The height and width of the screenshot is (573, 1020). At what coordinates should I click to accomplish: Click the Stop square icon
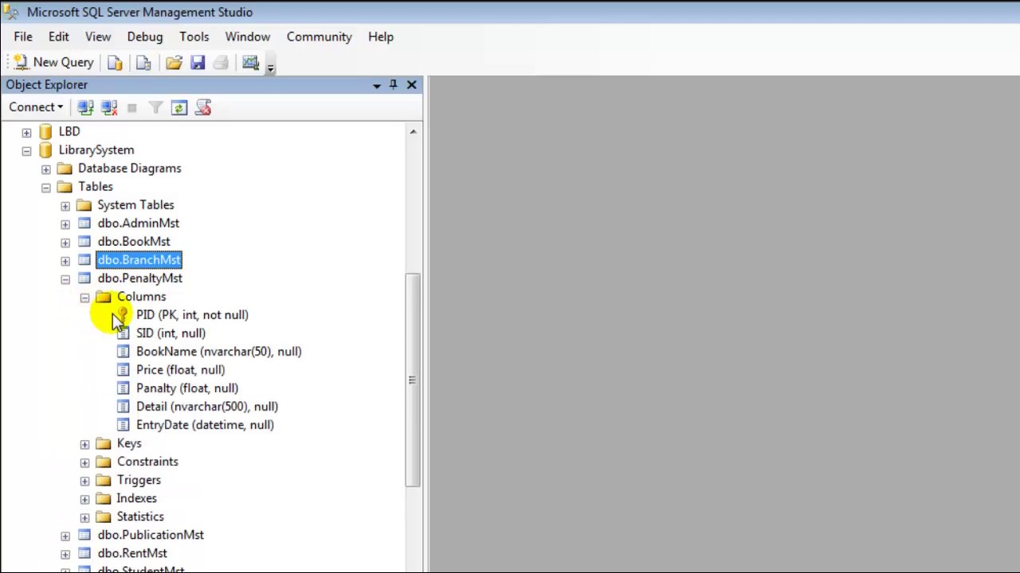[x=132, y=107]
